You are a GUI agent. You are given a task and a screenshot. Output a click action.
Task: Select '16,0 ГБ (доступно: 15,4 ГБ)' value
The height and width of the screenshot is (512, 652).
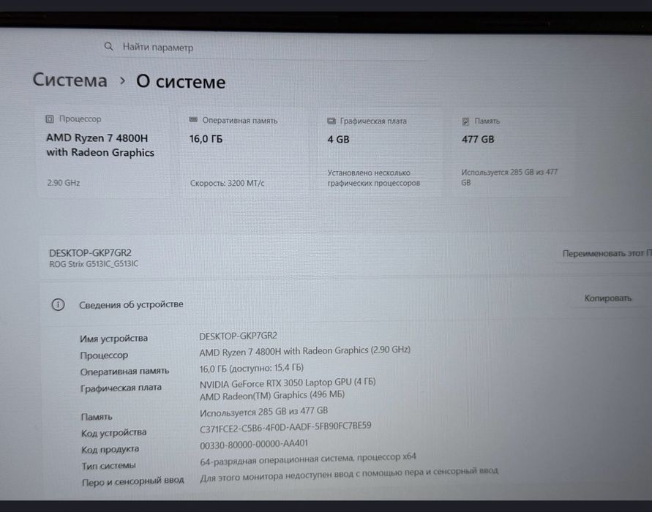[x=252, y=368]
